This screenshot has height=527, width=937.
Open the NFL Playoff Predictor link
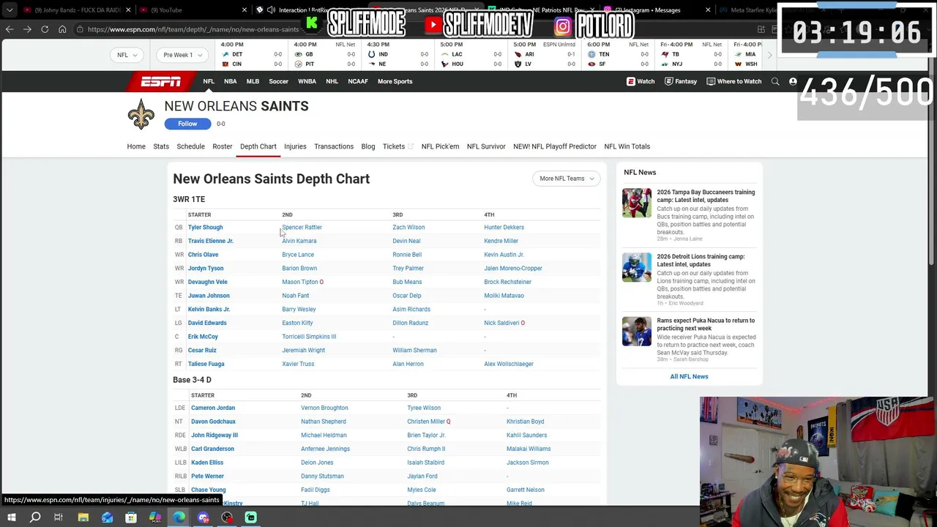(x=555, y=146)
